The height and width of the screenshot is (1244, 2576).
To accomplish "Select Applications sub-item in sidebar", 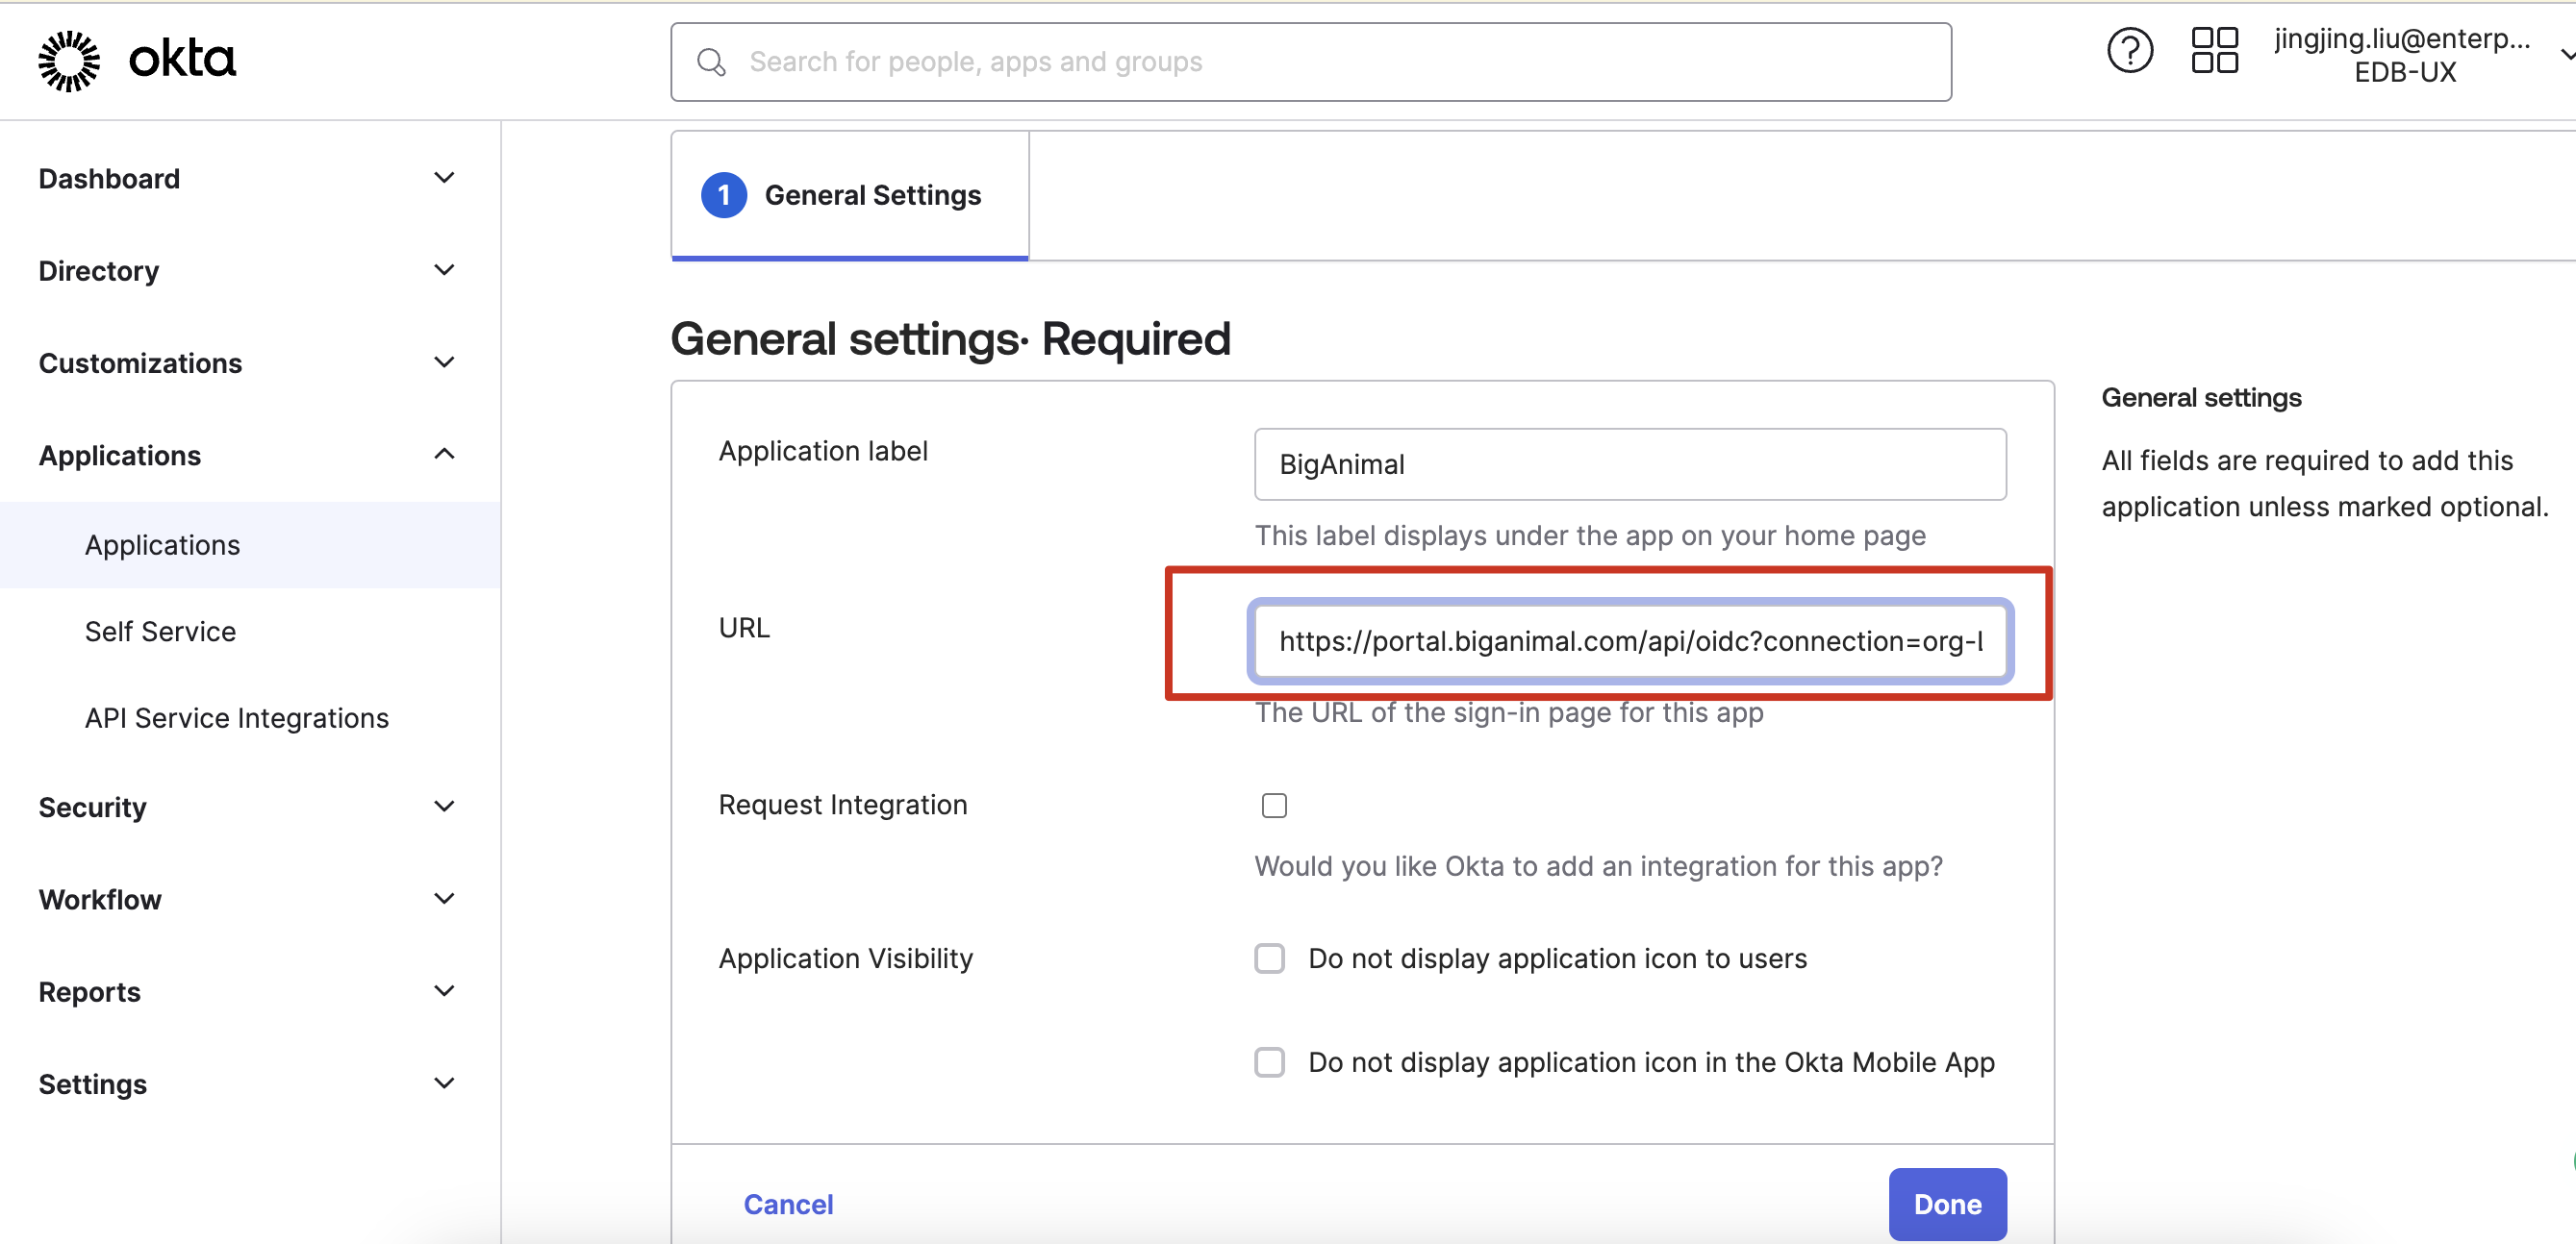I will [250, 544].
